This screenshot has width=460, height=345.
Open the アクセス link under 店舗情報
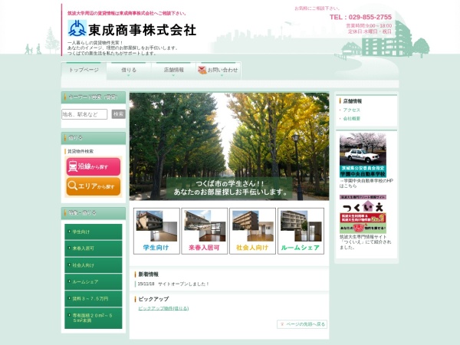click(351, 110)
